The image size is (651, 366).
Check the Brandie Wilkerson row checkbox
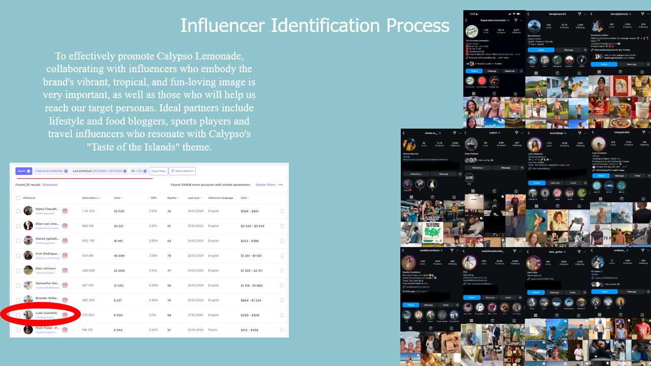click(x=18, y=300)
